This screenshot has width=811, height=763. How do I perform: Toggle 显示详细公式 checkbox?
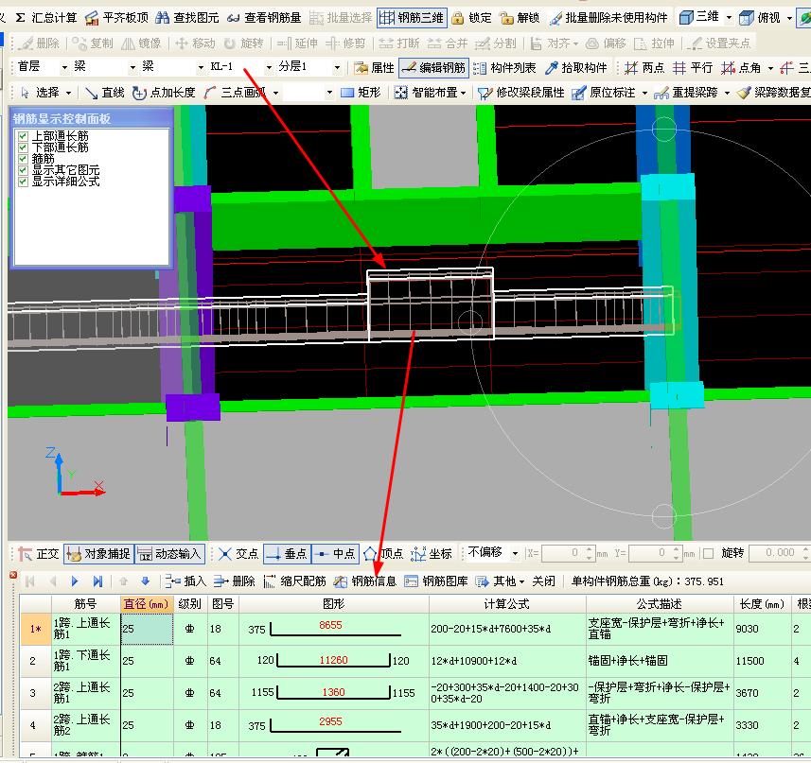click(23, 182)
